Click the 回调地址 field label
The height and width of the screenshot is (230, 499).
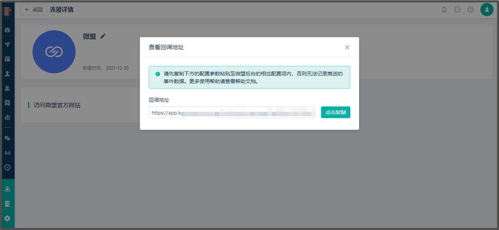tap(159, 100)
